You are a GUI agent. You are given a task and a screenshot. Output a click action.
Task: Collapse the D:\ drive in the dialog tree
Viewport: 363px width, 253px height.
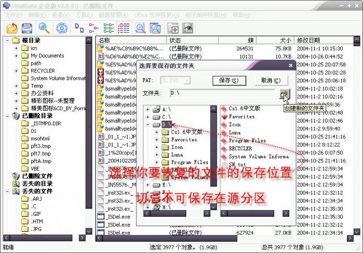pyautogui.click(x=148, y=125)
